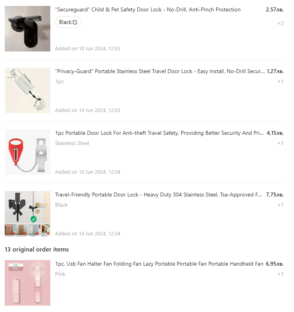Click the Pink variant label under the fan

point(60,274)
